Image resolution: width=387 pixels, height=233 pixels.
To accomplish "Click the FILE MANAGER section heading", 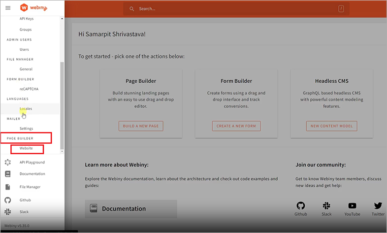I will click(x=20, y=59).
